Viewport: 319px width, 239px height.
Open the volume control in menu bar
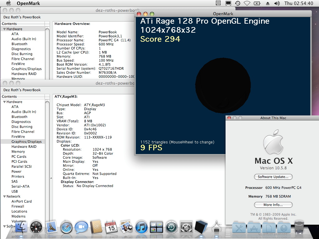click(x=277, y=3)
